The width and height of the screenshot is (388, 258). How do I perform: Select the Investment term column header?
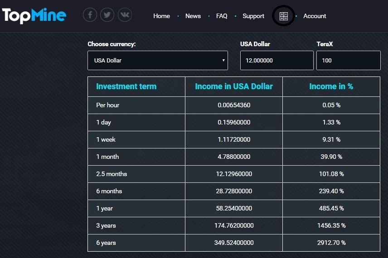[126, 86]
